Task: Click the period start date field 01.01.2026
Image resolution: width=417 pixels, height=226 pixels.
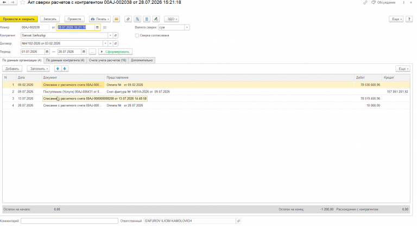Action: point(33,52)
